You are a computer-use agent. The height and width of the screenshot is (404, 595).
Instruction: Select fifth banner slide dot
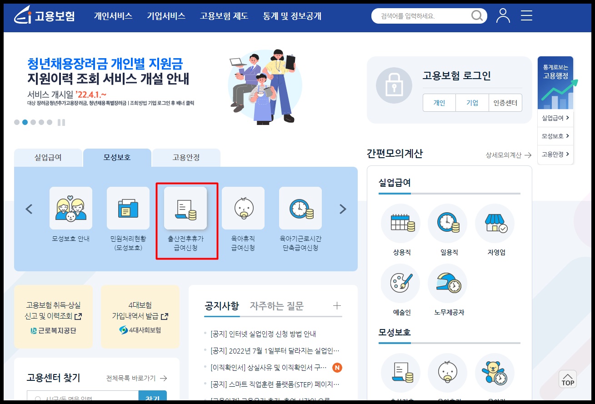(50, 122)
